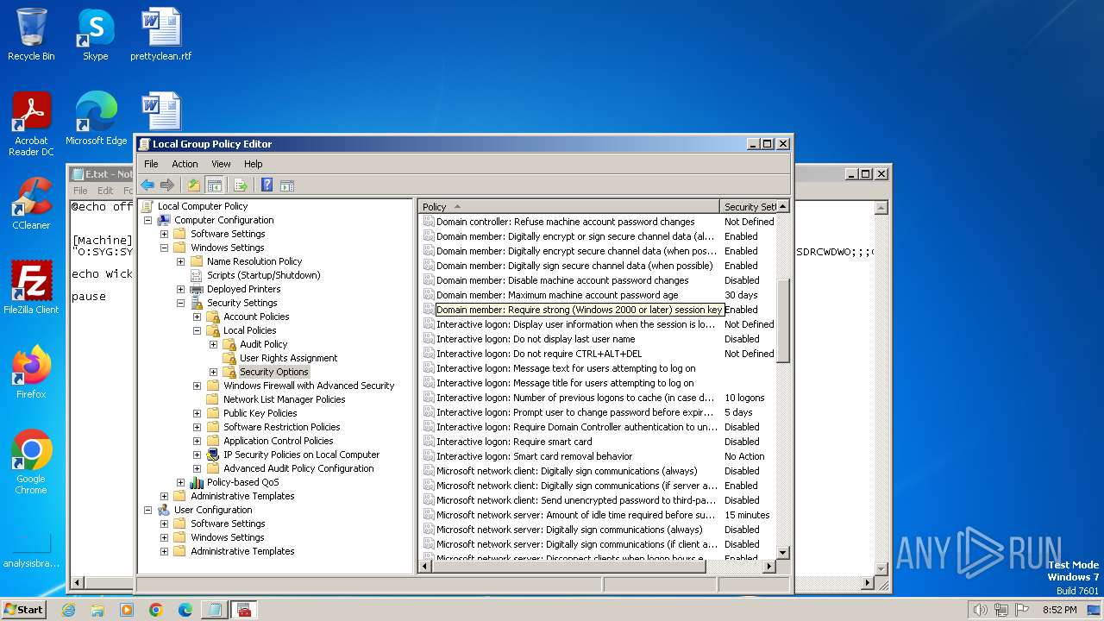Select 'Microsoft network client: Digitally sign communications (always)'
This screenshot has height=621, width=1104.
pos(567,471)
